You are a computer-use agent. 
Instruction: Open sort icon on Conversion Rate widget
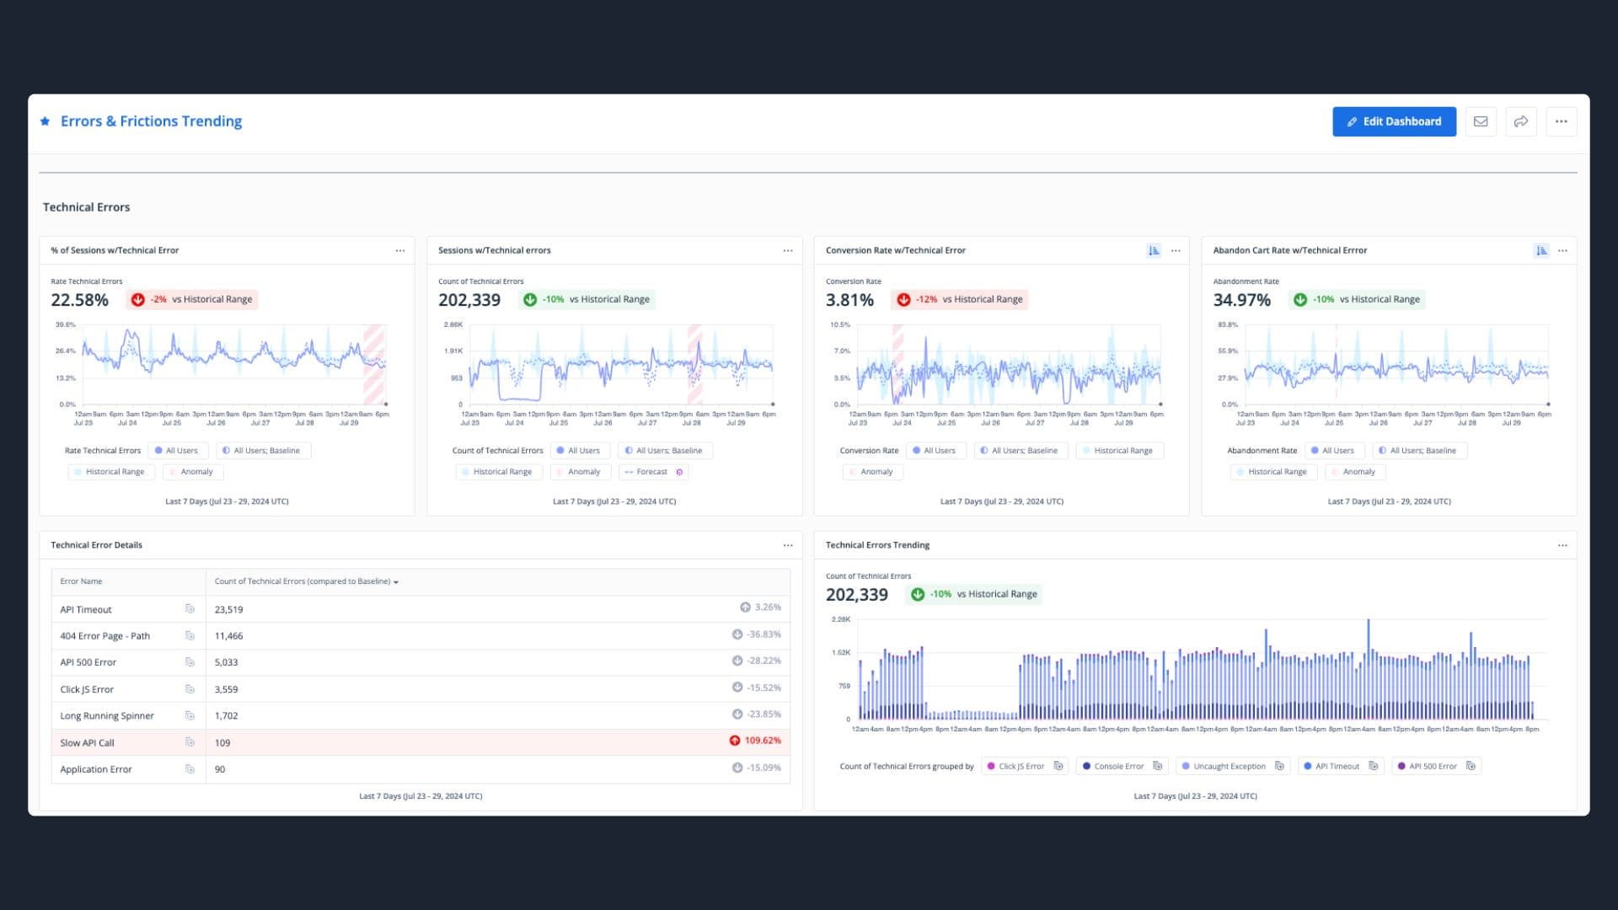pyautogui.click(x=1154, y=250)
